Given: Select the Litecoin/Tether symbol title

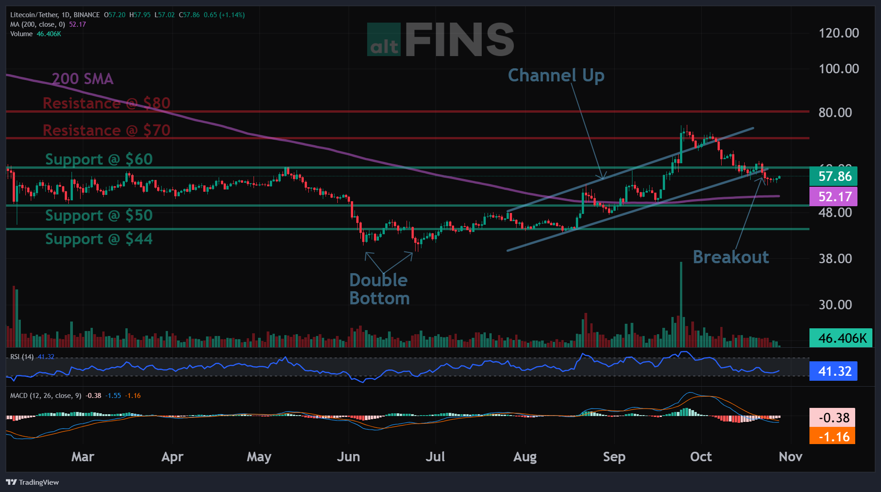Looking at the screenshot, I should [x=55, y=15].
